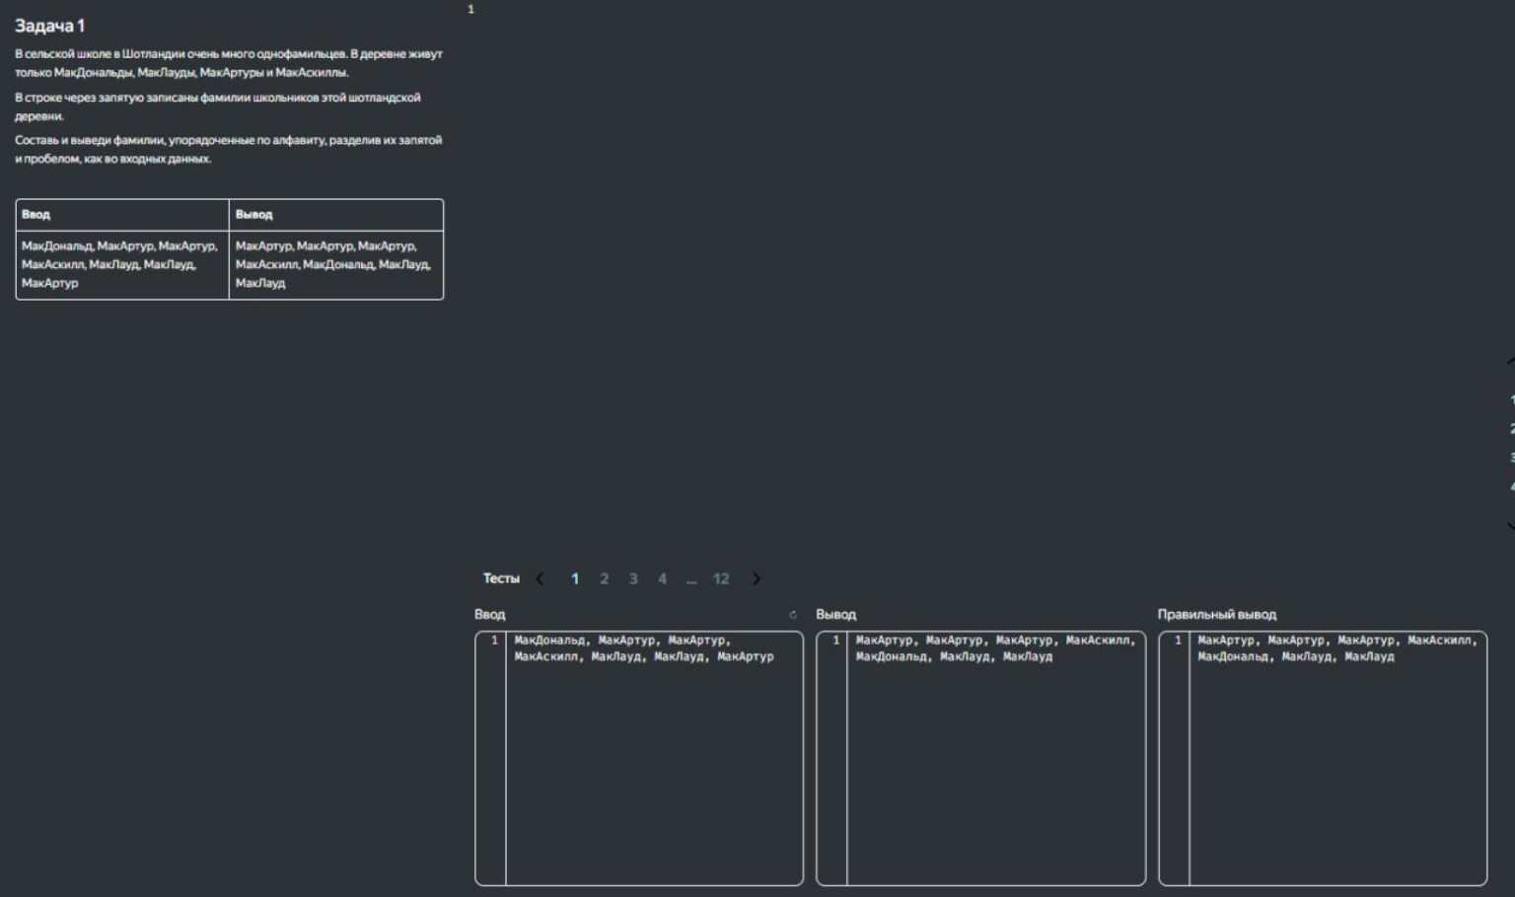Go to the previous test with left chevron
Viewport: 1515px width, 897px height.
[x=540, y=579]
